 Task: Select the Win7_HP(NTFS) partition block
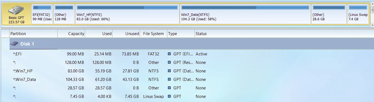click(x=127, y=14)
